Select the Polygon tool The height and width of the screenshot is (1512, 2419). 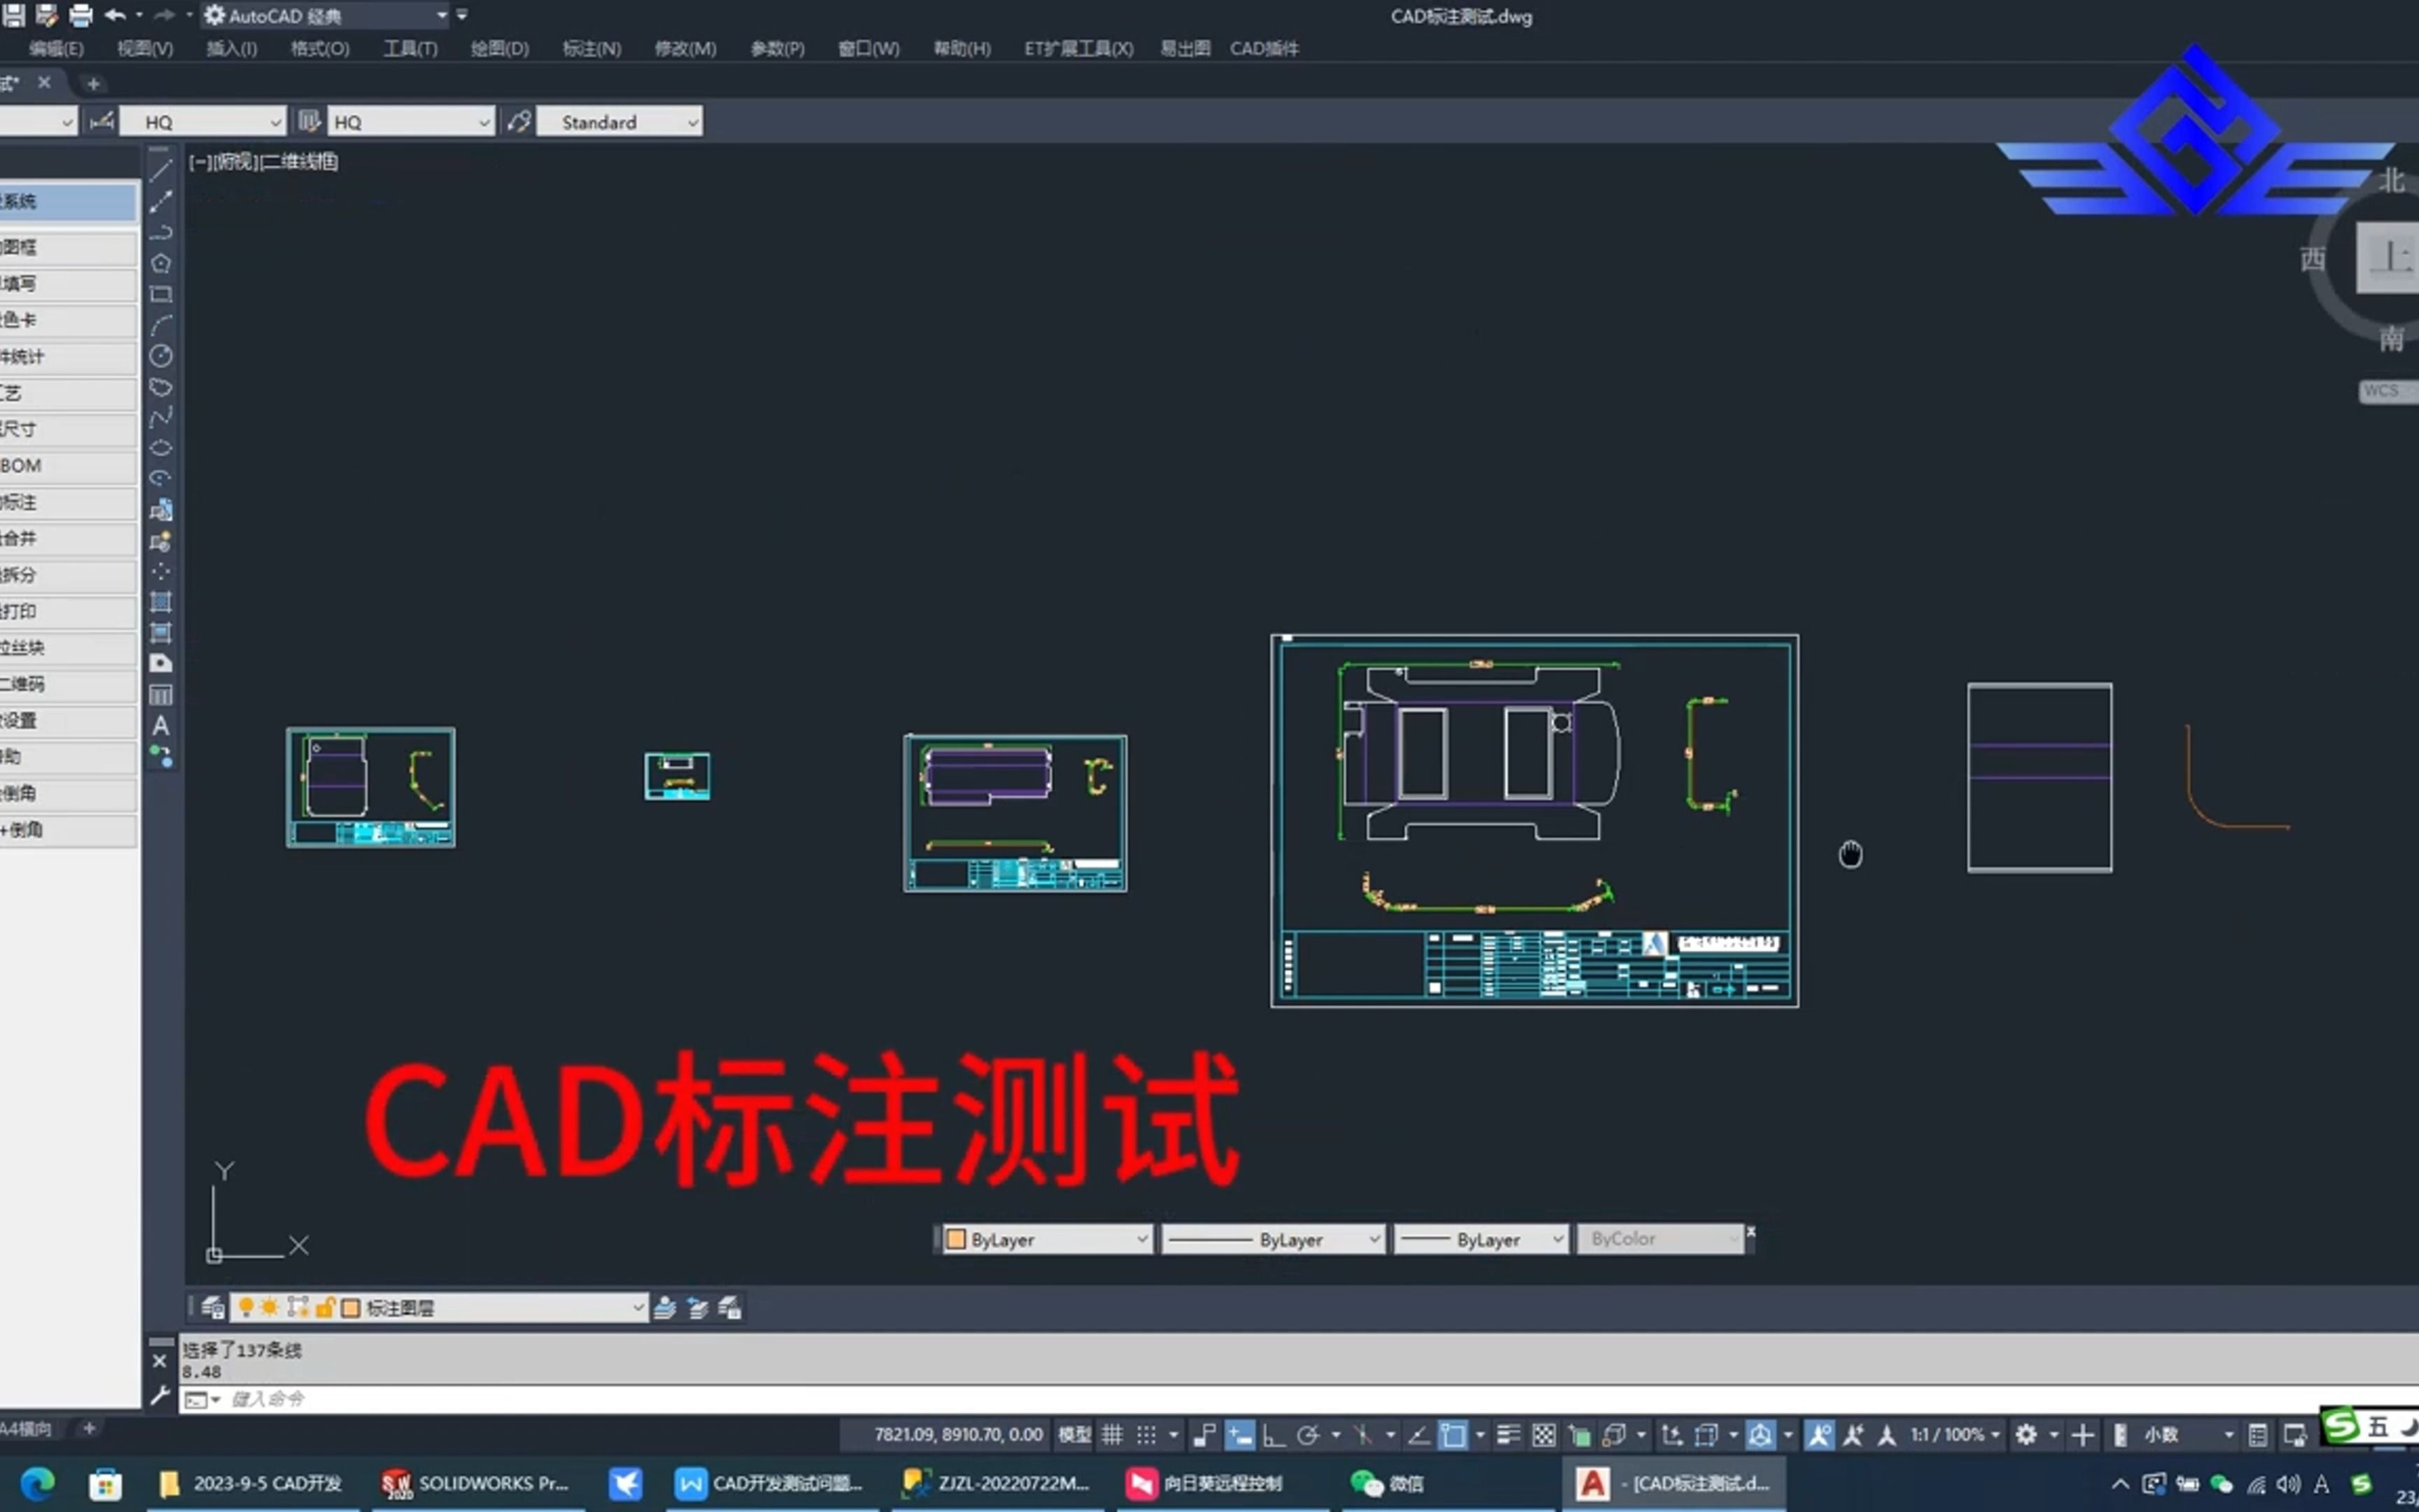tap(161, 264)
